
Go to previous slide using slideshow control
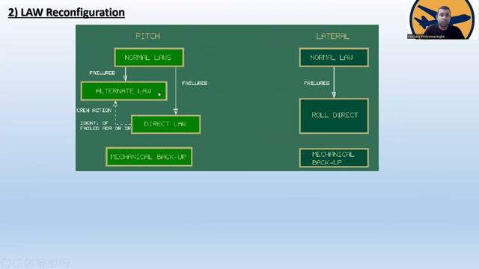click(5, 263)
